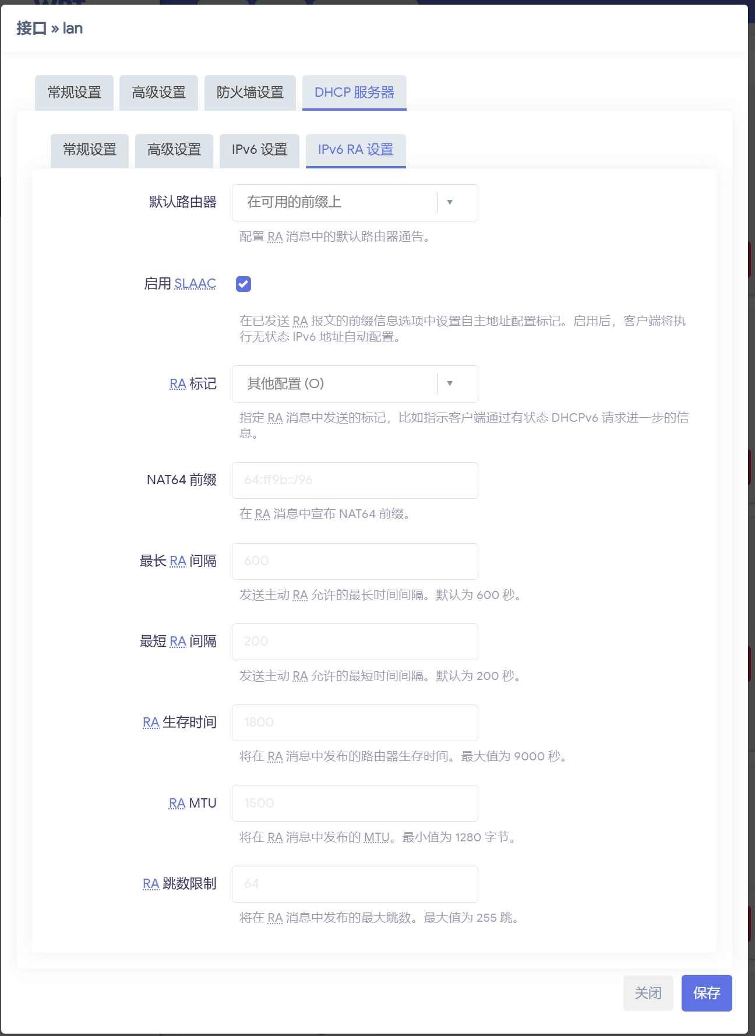Focus the RA MTU input field
The image size is (755, 1036).
pos(355,803)
